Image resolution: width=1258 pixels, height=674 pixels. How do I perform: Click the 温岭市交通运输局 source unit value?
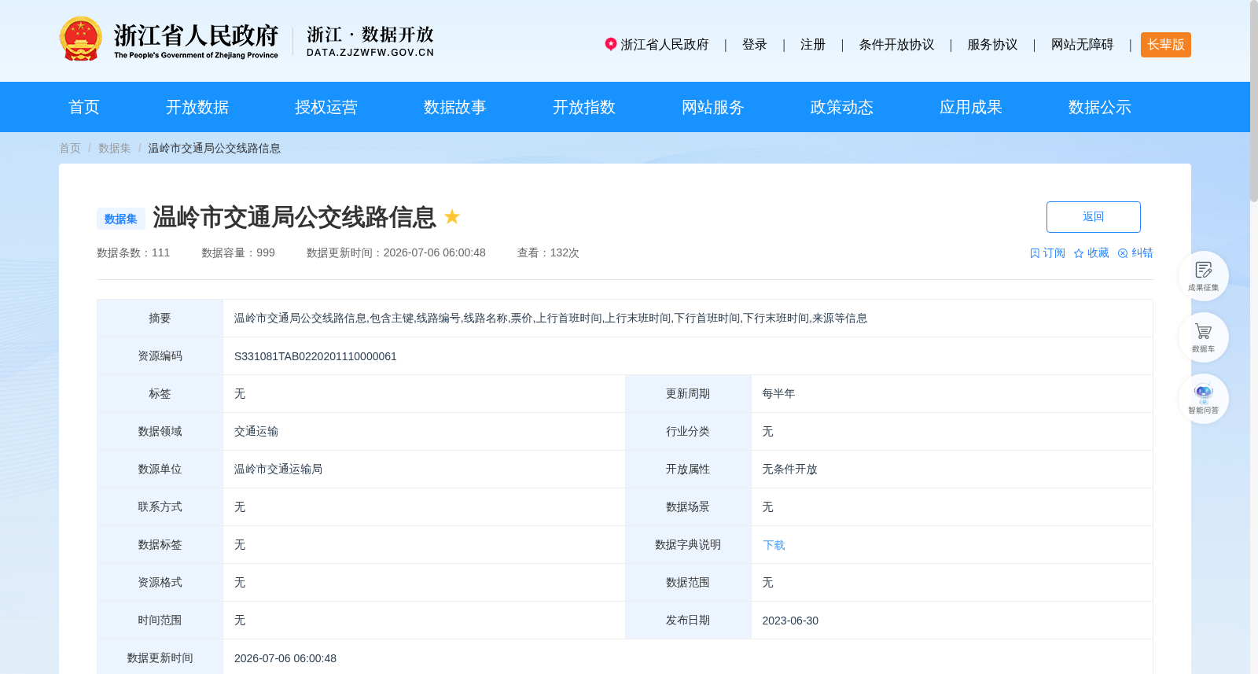point(278,470)
